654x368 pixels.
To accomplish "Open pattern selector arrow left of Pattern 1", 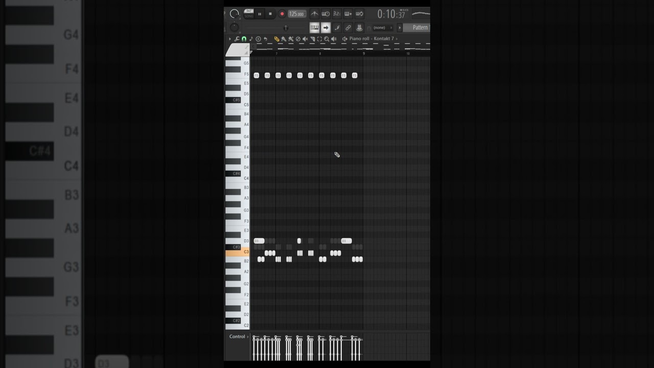I will 400,28.
